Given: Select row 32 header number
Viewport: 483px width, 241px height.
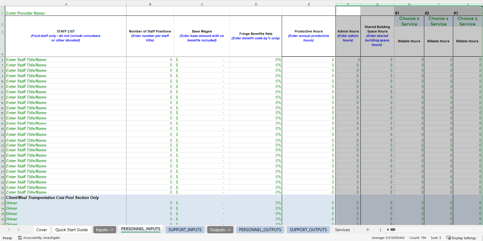Looking at the screenshot, I should [x=2, y=198].
